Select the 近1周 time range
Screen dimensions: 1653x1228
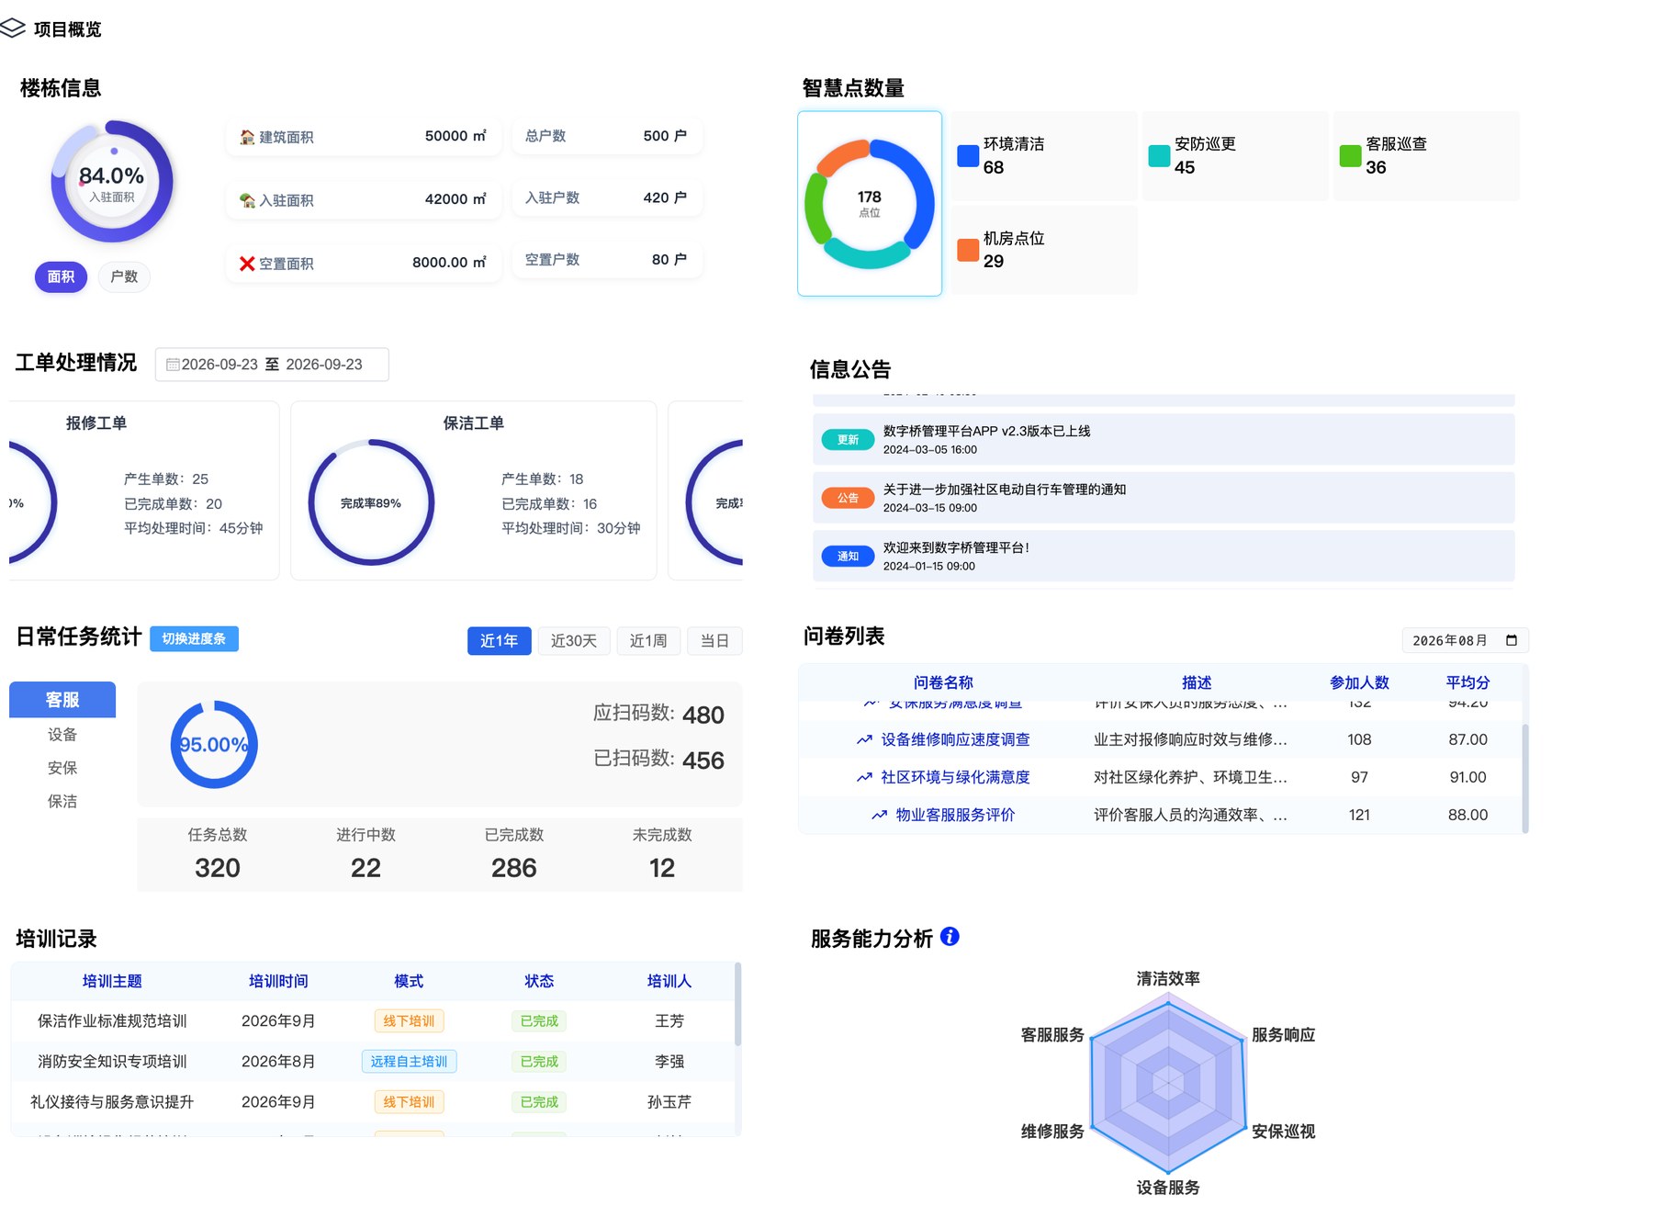[648, 640]
